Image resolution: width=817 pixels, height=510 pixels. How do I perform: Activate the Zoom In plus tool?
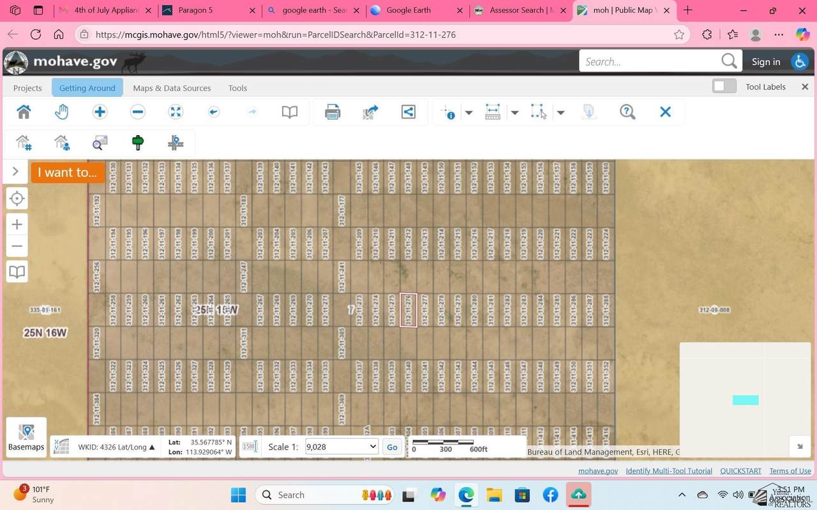coord(100,112)
